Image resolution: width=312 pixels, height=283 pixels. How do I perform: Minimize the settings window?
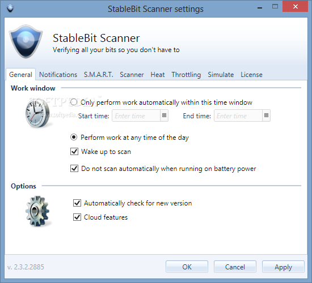(x=259, y=8)
